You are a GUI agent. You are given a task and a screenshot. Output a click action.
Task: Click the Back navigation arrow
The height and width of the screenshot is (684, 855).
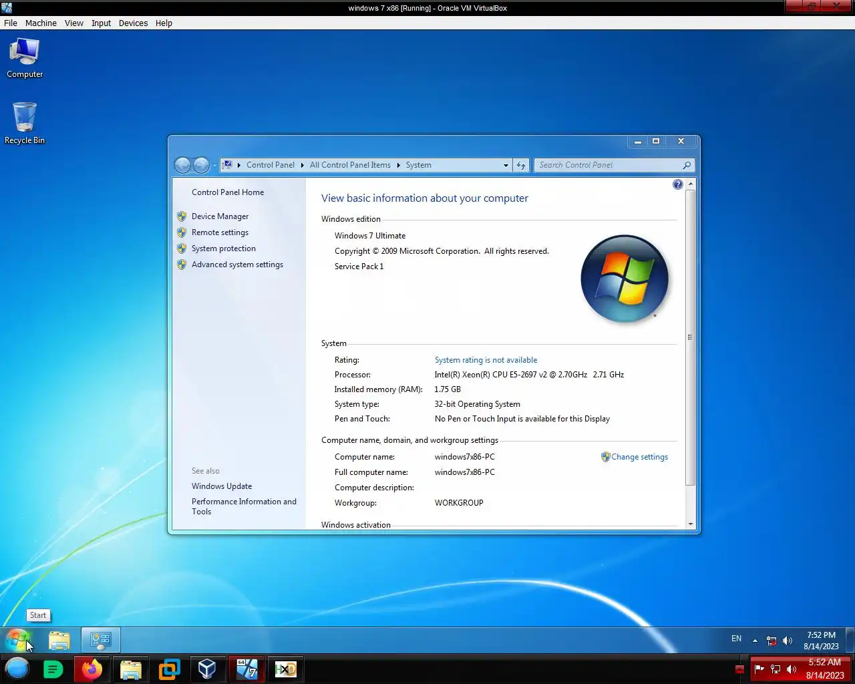tap(182, 165)
